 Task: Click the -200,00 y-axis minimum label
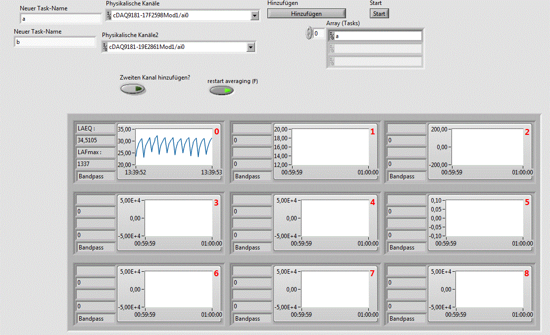coord(438,165)
